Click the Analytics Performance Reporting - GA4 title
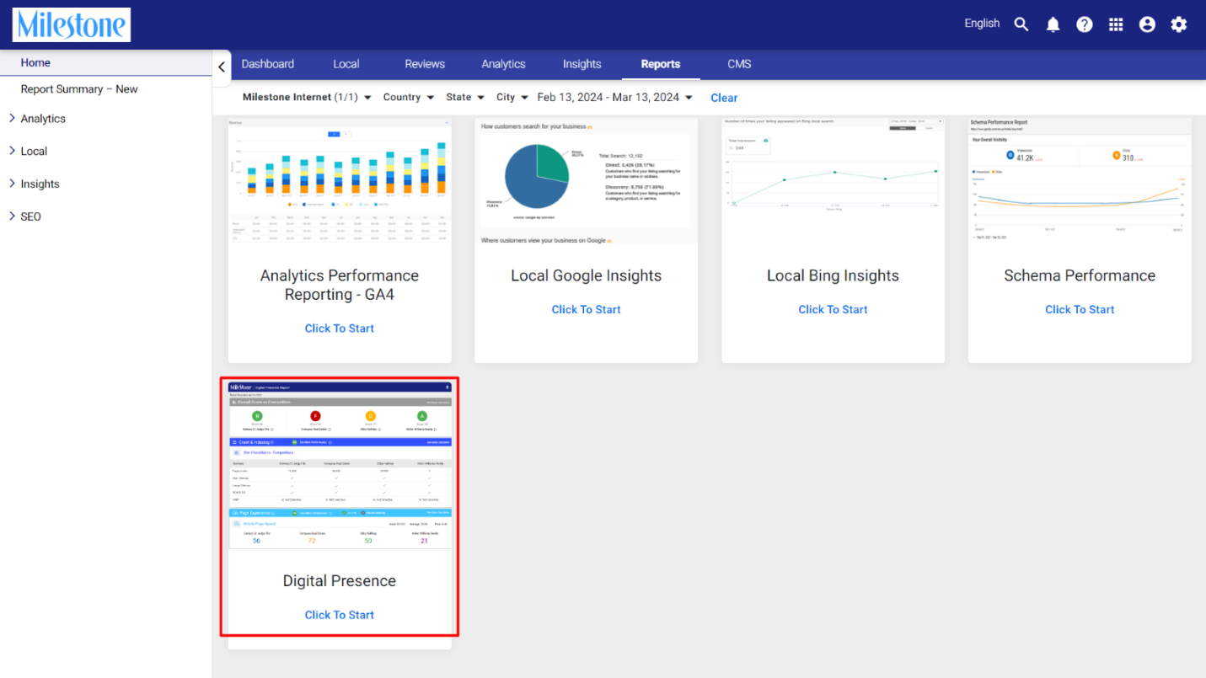This screenshot has height=678, width=1206. (340, 285)
